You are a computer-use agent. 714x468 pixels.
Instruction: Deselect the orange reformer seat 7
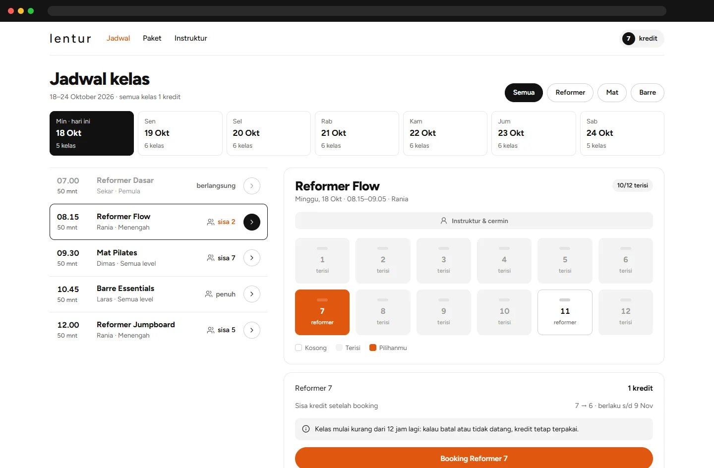click(322, 312)
